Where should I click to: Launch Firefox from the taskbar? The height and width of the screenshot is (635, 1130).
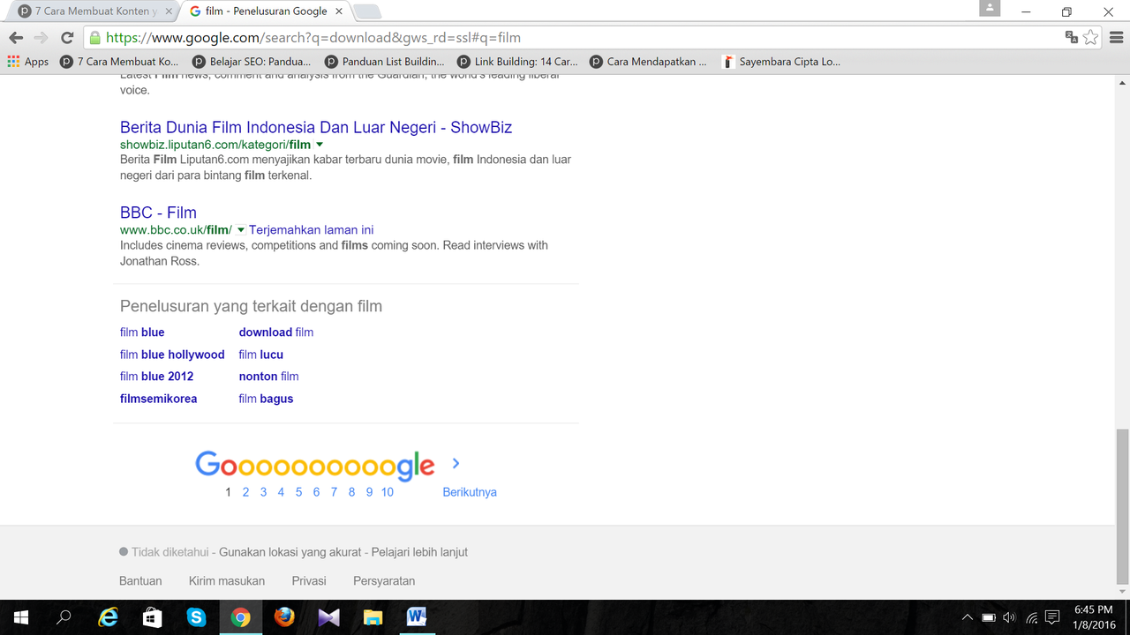pyautogui.click(x=284, y=617)
